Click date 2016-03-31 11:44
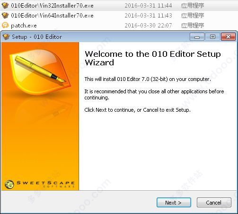The image size is (238, 214). (148, 6)
